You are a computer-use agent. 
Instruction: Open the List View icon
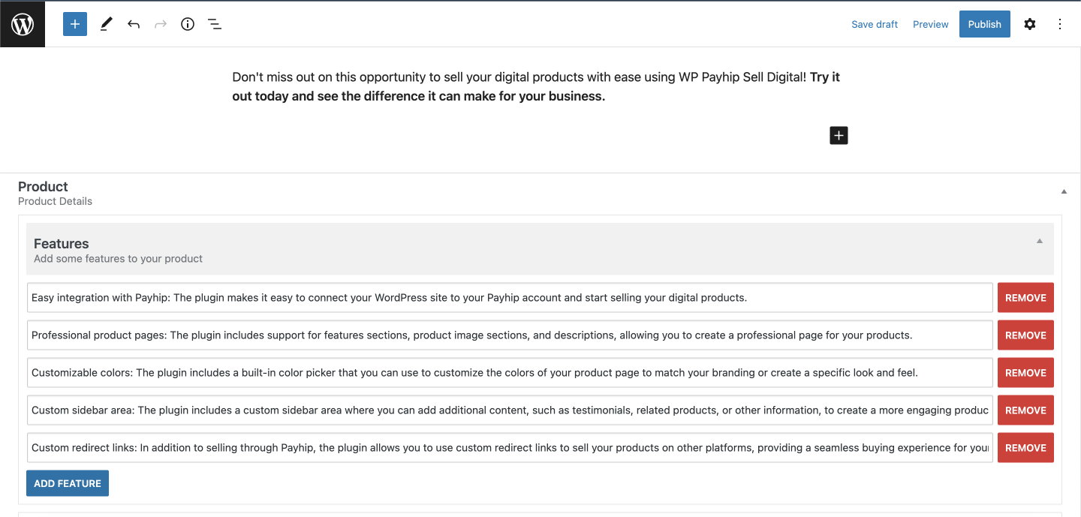(x=215, y=24)
